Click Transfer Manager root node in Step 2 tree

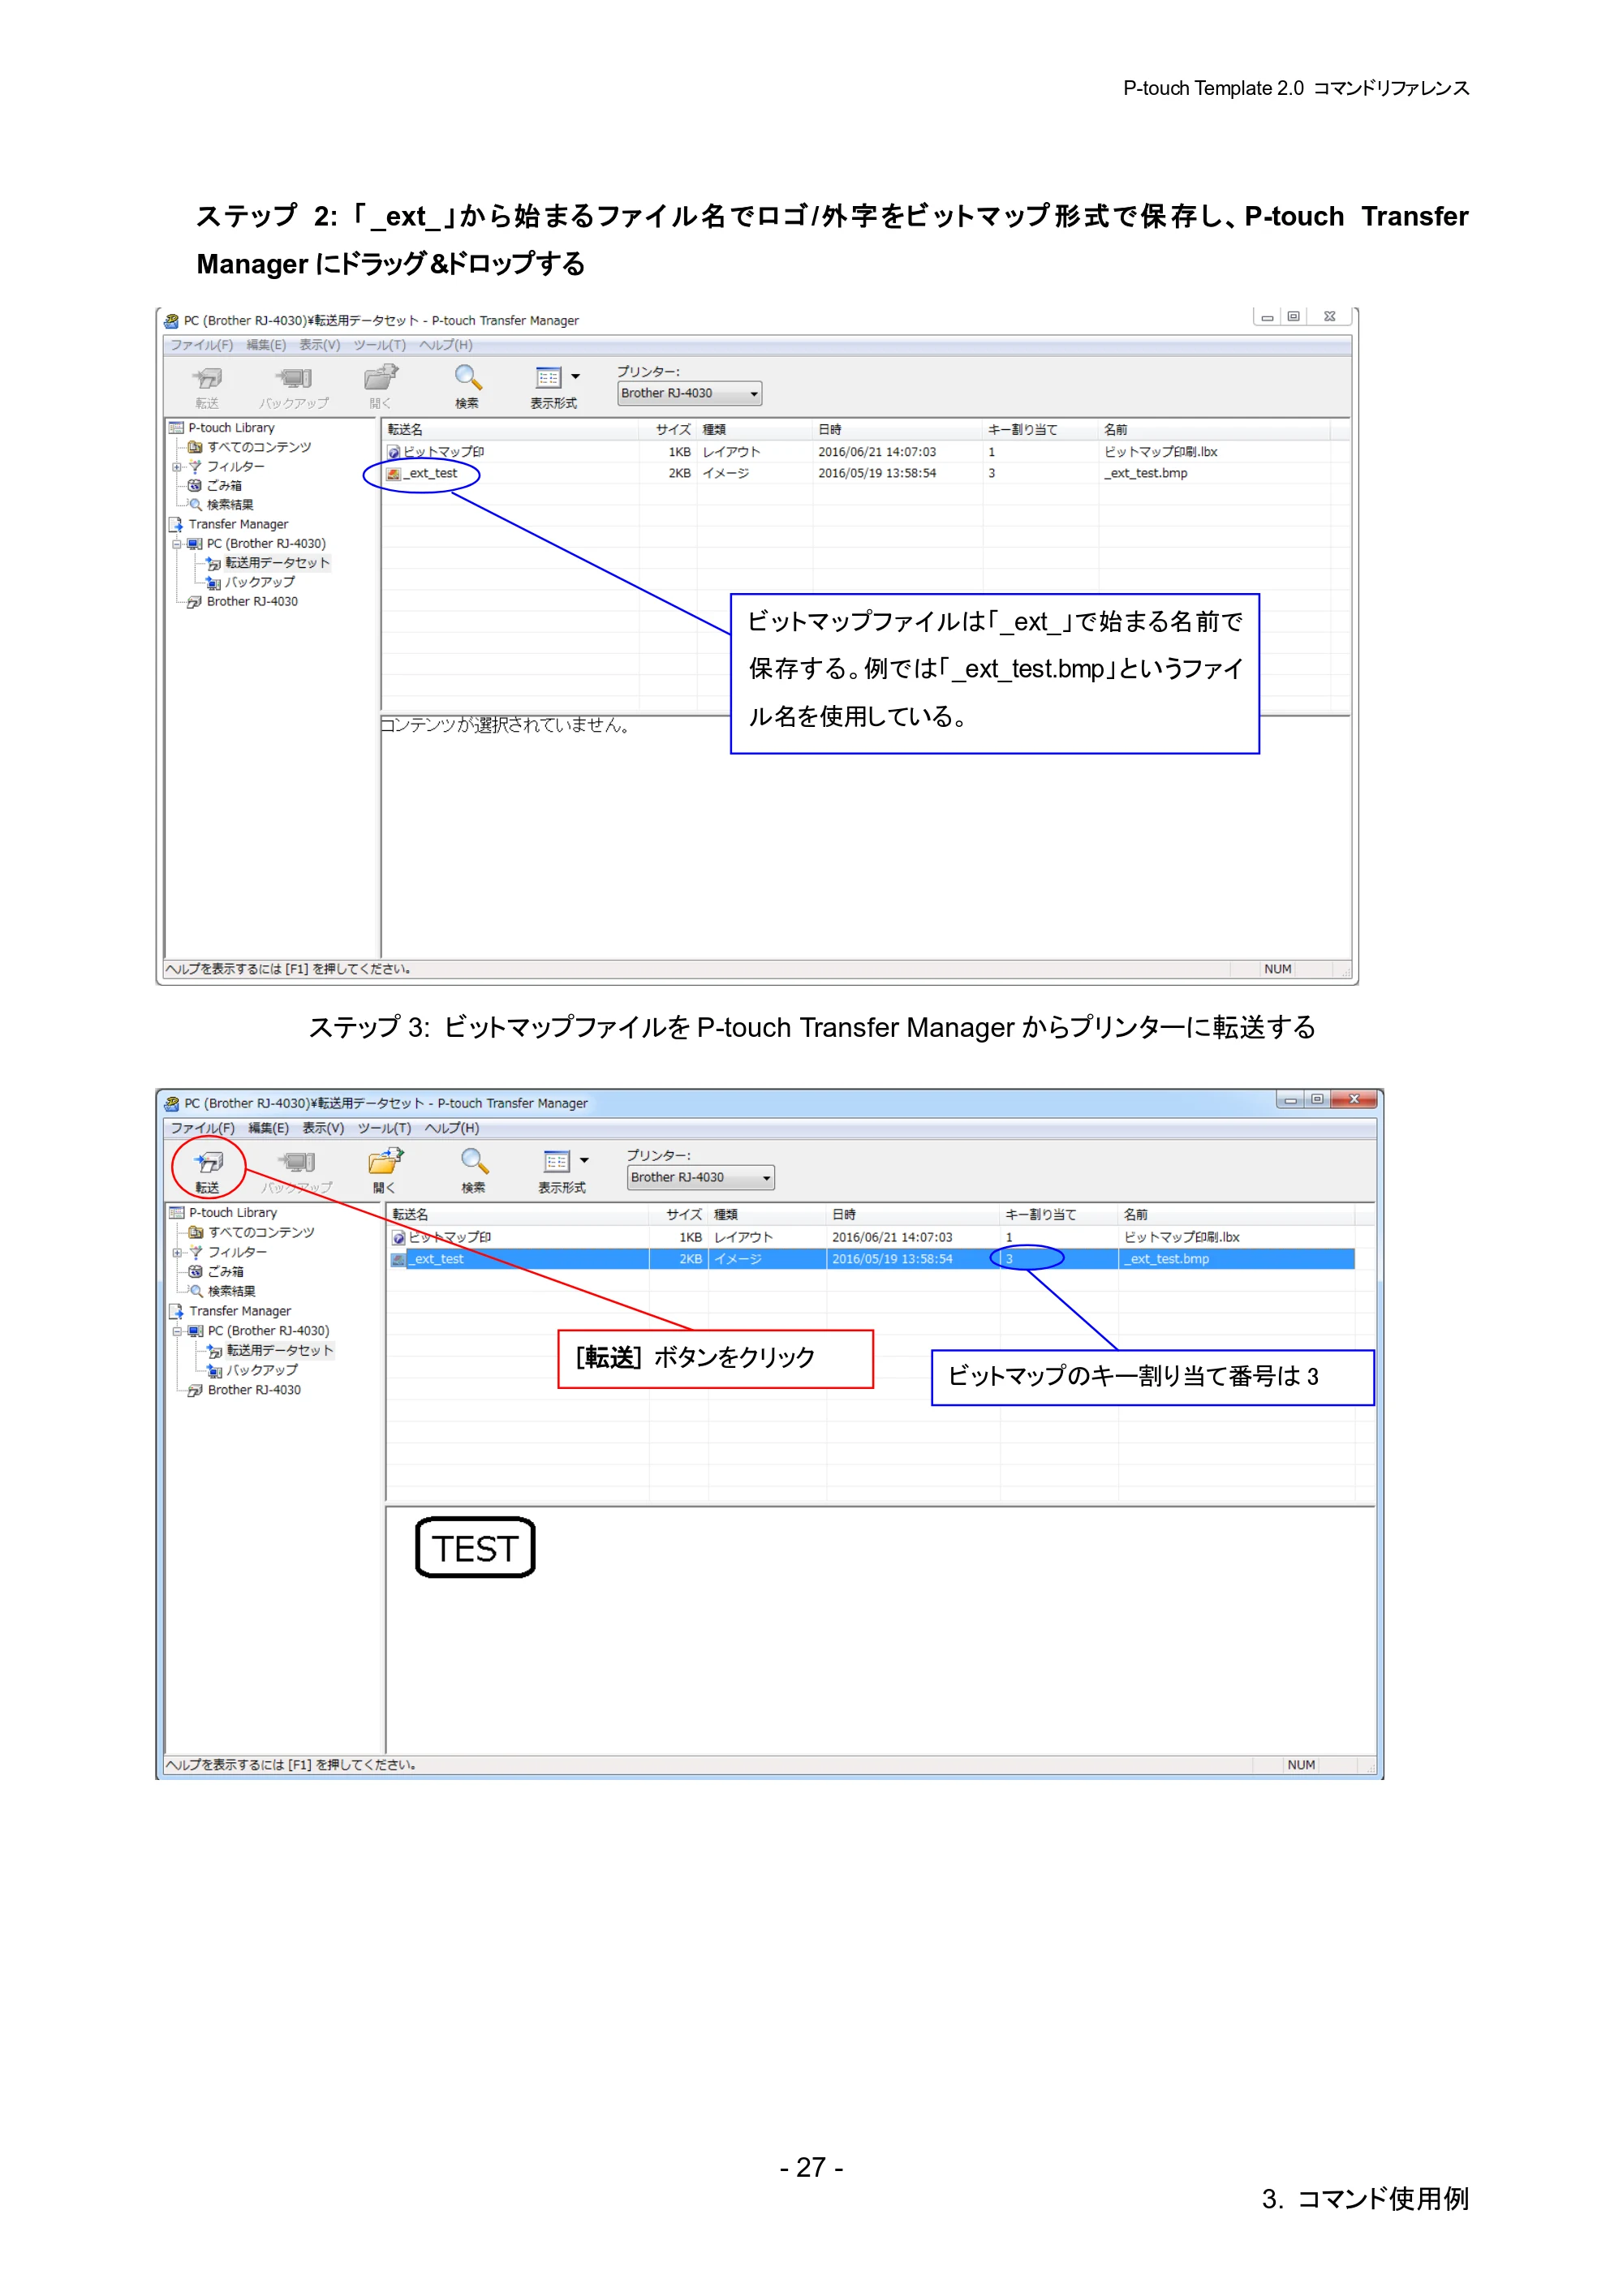click(x=230, y=524)
